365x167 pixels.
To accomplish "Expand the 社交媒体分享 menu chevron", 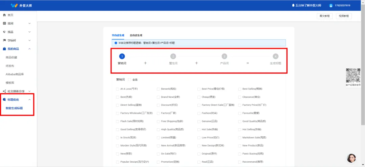I will click(29, 91).
